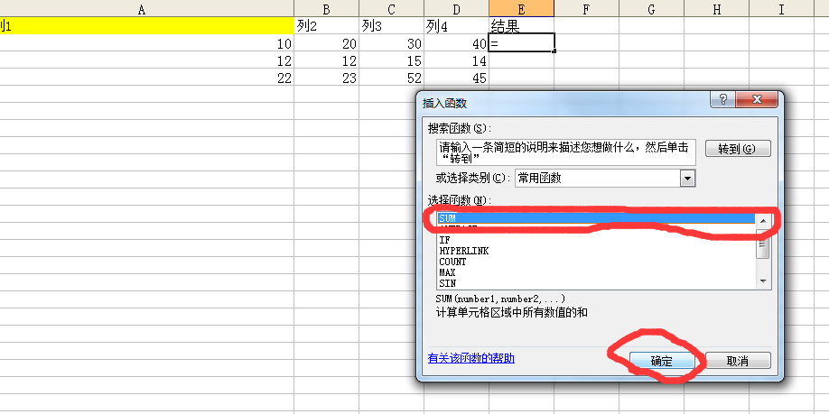The height and width of the screenshot is (414, 829).
Task: Select column H header
Action: [x=716, y=8]
